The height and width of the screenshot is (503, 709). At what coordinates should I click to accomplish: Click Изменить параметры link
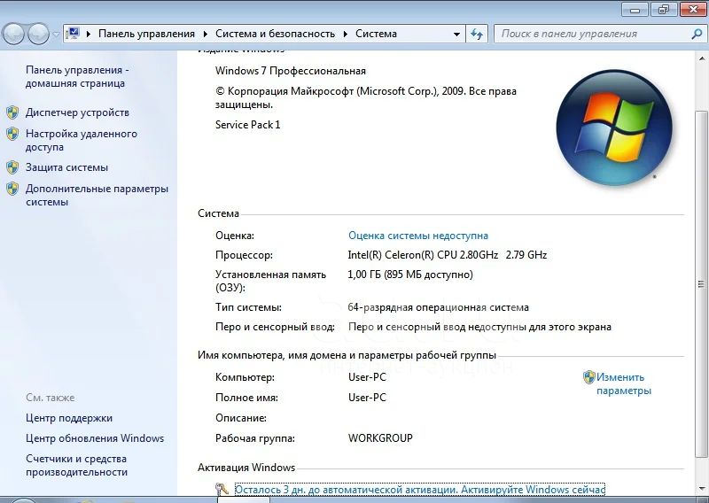pyautogui.click(x=624, y=383)
